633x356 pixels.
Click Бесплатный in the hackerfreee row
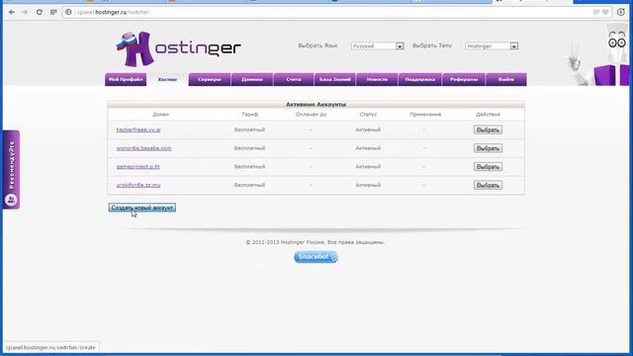pyautogui.click(x=249, y=130)
